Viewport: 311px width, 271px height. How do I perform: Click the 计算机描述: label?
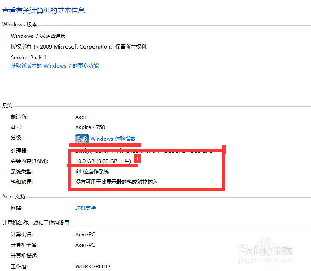pyautogui.click(x=24, y=256)
